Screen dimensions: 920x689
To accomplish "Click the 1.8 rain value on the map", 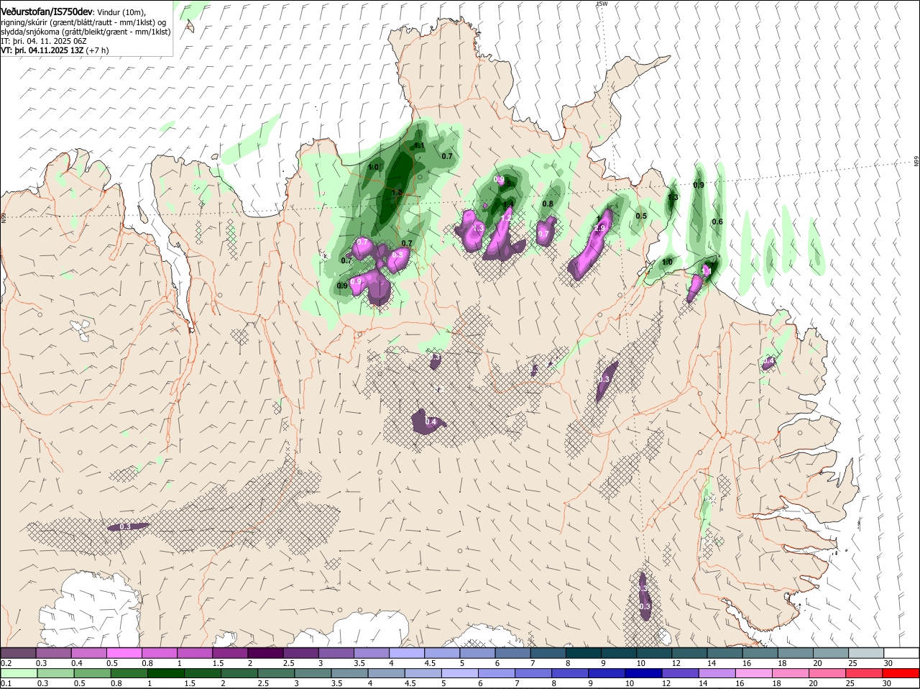I will (x=397, y=193).
